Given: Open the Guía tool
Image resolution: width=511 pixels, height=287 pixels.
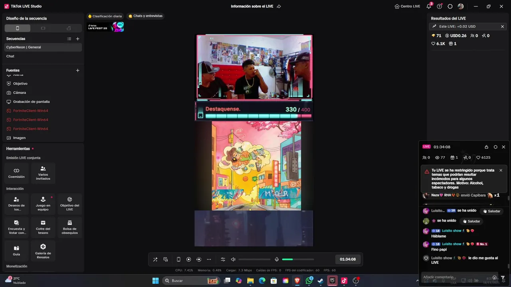Looking at the screenshot, I should 16,251.
